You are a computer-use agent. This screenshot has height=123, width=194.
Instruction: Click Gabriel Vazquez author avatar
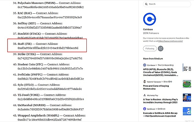[x=145, y=81]
